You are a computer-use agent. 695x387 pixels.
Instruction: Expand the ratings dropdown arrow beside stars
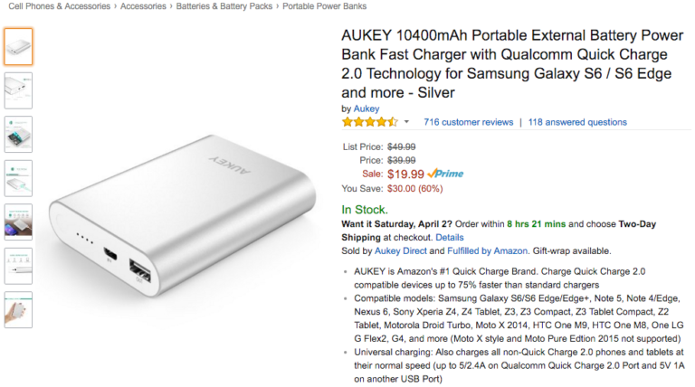point(406,122)
